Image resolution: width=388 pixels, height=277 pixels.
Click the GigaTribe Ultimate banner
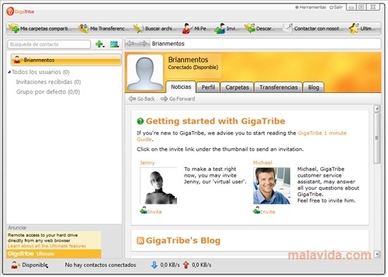point(54,254)
